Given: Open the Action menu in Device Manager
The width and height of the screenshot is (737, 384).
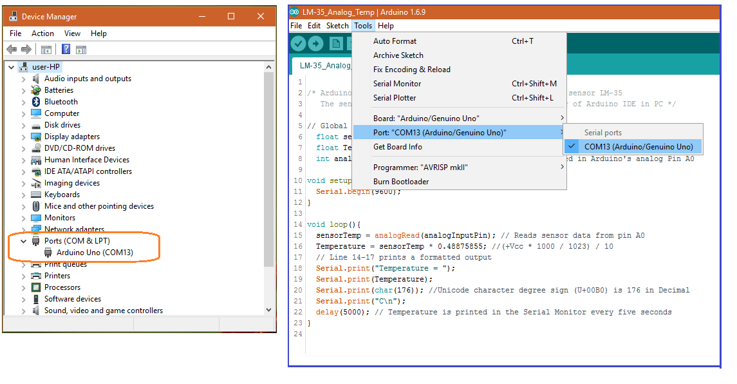Looking at the screenshot, I should tap(42, 33).
